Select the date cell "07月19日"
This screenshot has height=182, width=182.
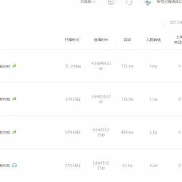point(72,99)
